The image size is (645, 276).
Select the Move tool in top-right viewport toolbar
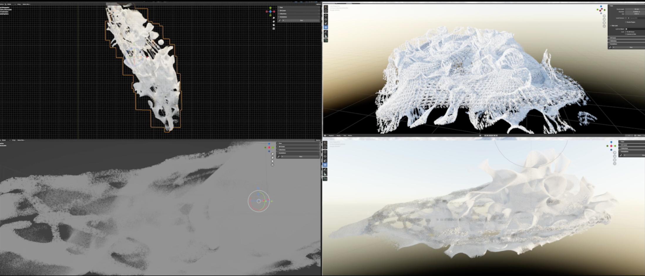326,15
